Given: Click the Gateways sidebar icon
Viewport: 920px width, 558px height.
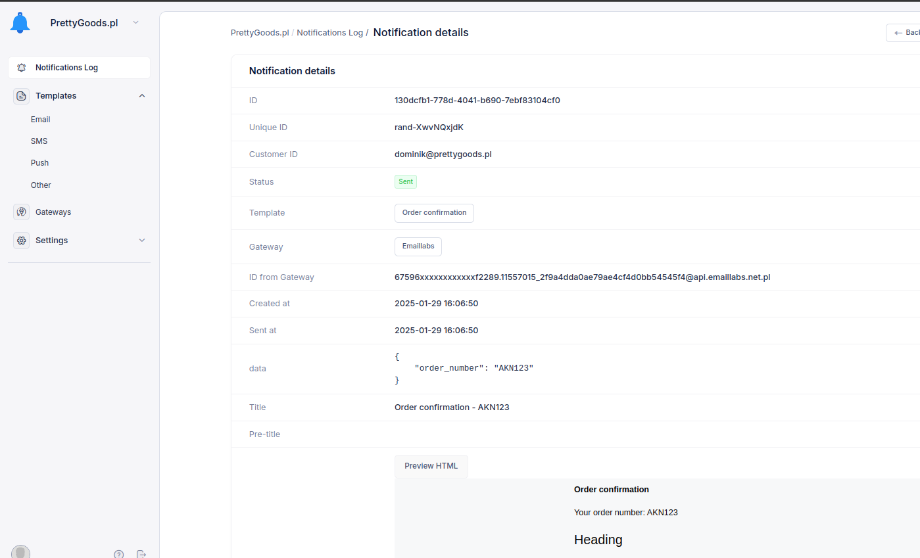Looking at the screenshot, I should point(22,212).
